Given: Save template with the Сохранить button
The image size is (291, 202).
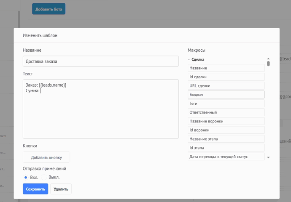Looking at the screenshot, I should pos(35,189).
